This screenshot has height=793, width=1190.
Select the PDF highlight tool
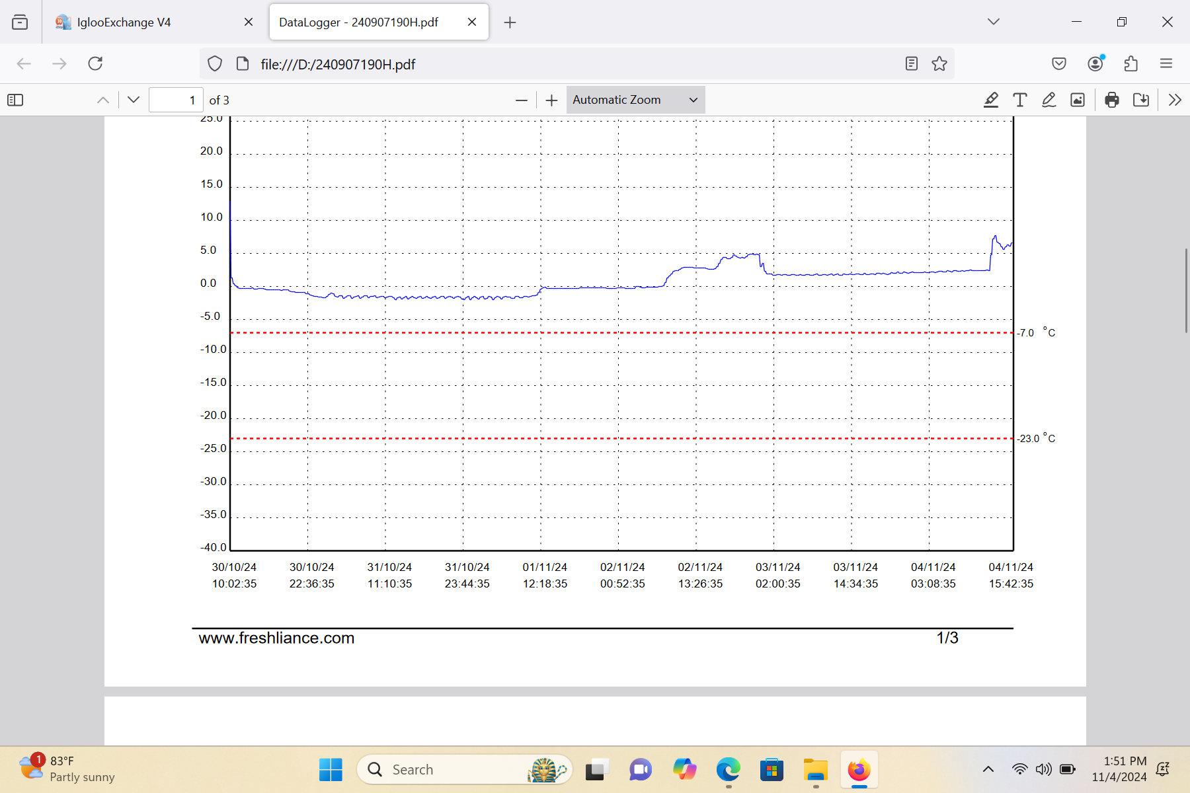[x=991, y=100]
